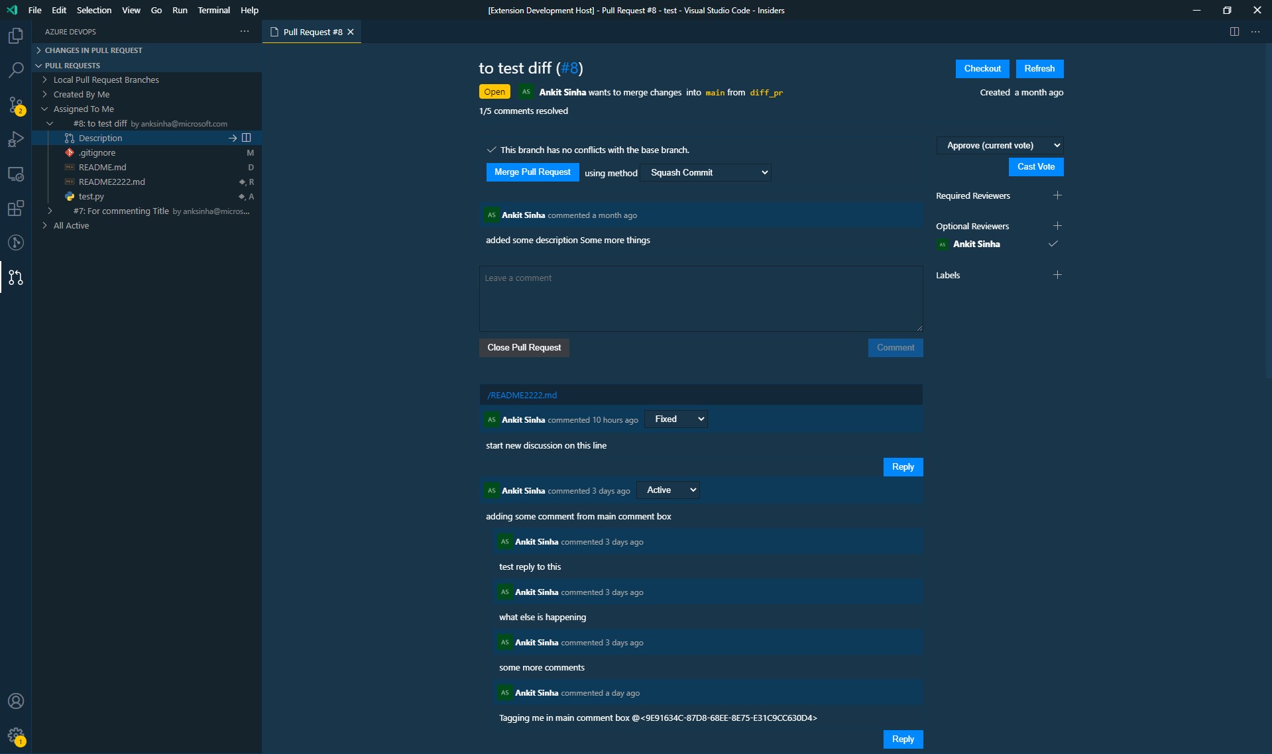Open the Run and Debug view

click(16, 138)
